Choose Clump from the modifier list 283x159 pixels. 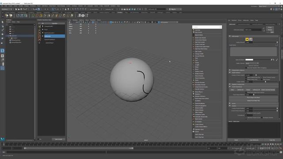coord(196,63)
